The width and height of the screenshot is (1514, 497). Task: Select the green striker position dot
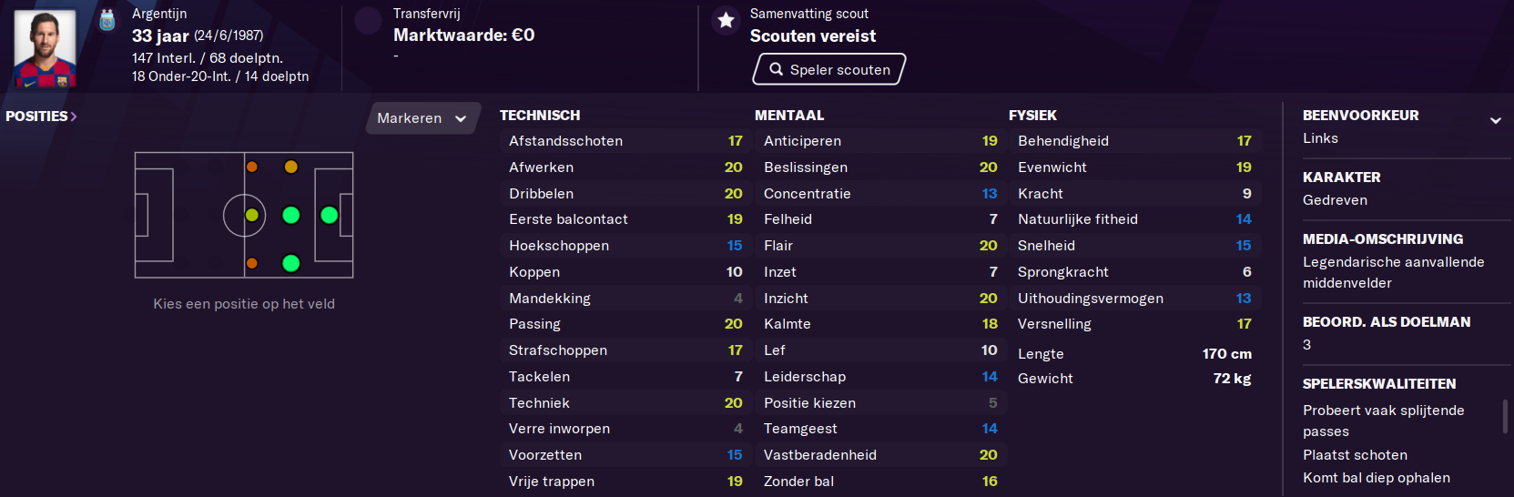tap(330, 215)
